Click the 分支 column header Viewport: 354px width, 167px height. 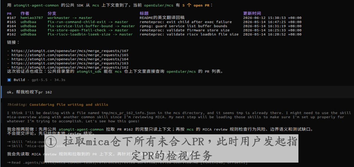point(52,14)
